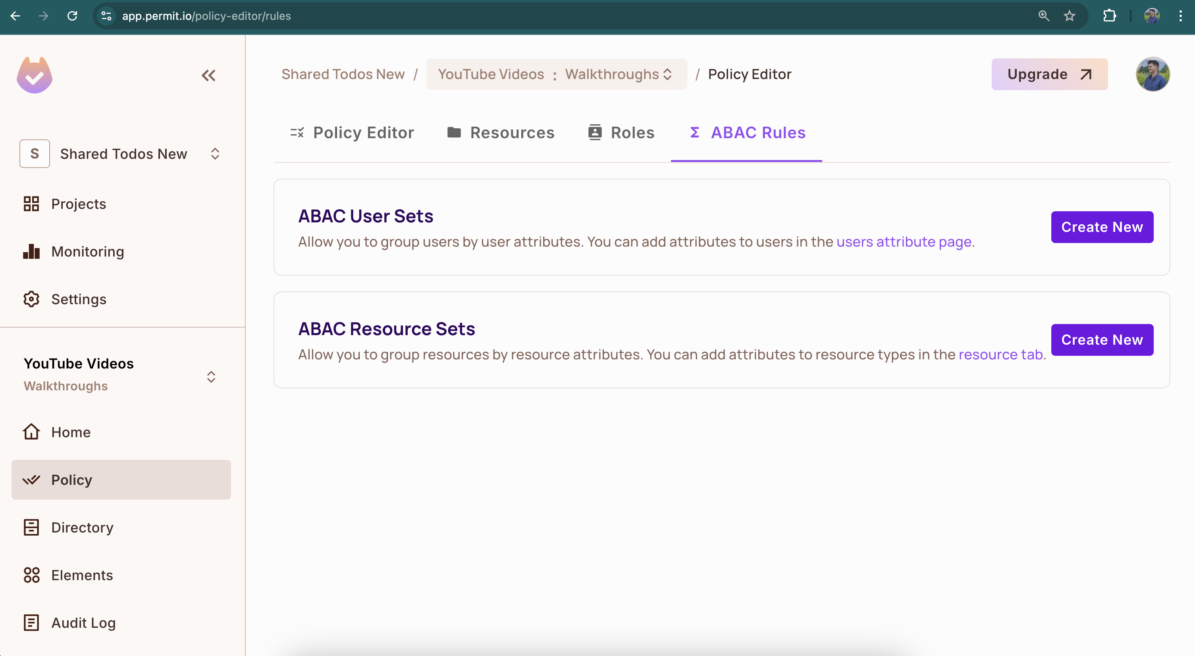Open the browser three-dot menu
Image resolution: width=1195 pixels, height=656 pixels.
point(1180,16)
